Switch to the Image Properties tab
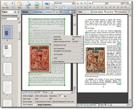 (44, 105)
